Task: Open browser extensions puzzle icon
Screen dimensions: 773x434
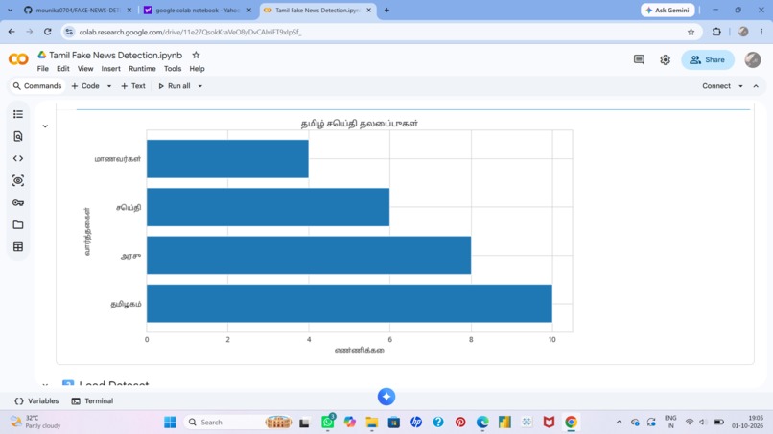Action: [716, 32]
